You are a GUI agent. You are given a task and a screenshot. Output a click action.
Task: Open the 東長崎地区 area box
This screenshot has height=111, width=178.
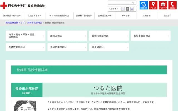pos(109,47)
